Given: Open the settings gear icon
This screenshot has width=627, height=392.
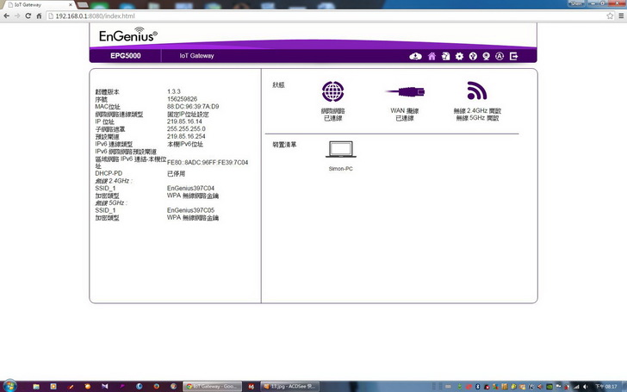Looking at the screenshot, I should 459,56.
